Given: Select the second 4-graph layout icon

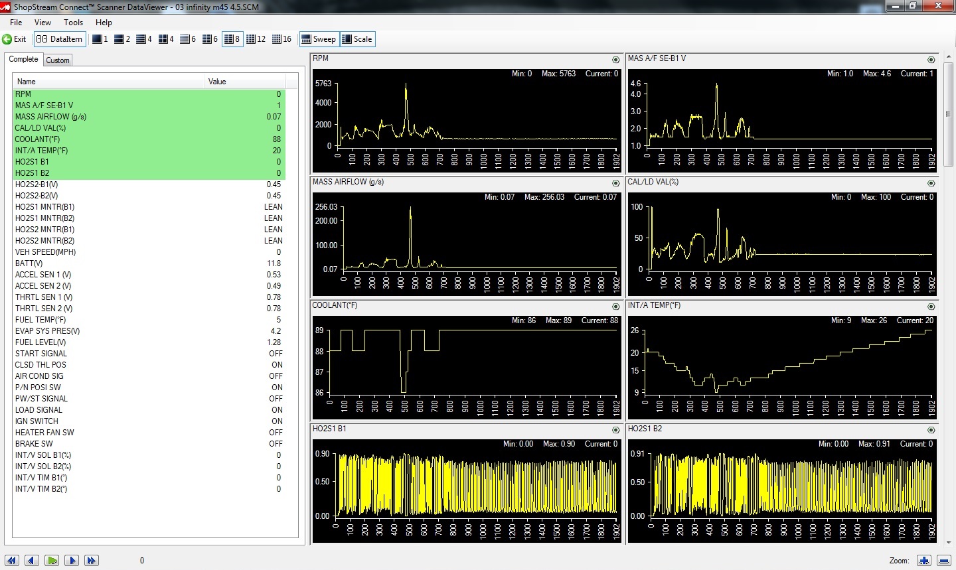Looking at the screenshot, I should click(166, 39).
